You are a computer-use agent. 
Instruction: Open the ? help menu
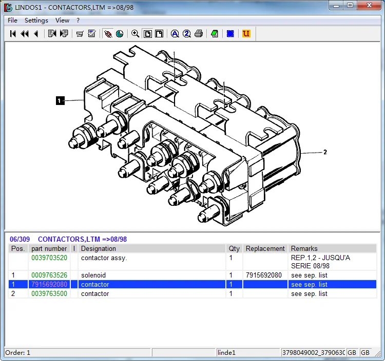(78, 20)
